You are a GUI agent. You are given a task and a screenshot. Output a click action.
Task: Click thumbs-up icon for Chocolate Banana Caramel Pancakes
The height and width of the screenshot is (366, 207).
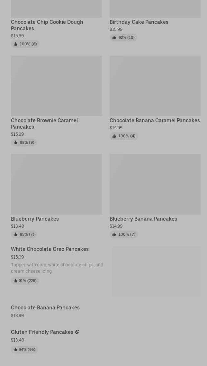pyautogui.click(x=114, y=136)
